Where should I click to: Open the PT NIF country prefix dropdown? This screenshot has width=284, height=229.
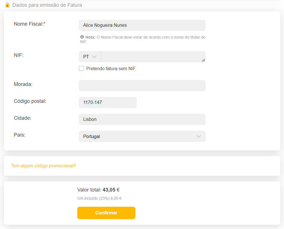click(90, 57)
